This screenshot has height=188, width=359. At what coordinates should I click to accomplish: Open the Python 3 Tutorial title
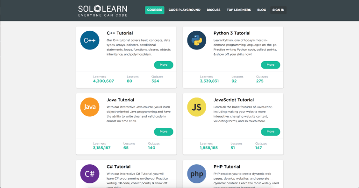point(232,33)
